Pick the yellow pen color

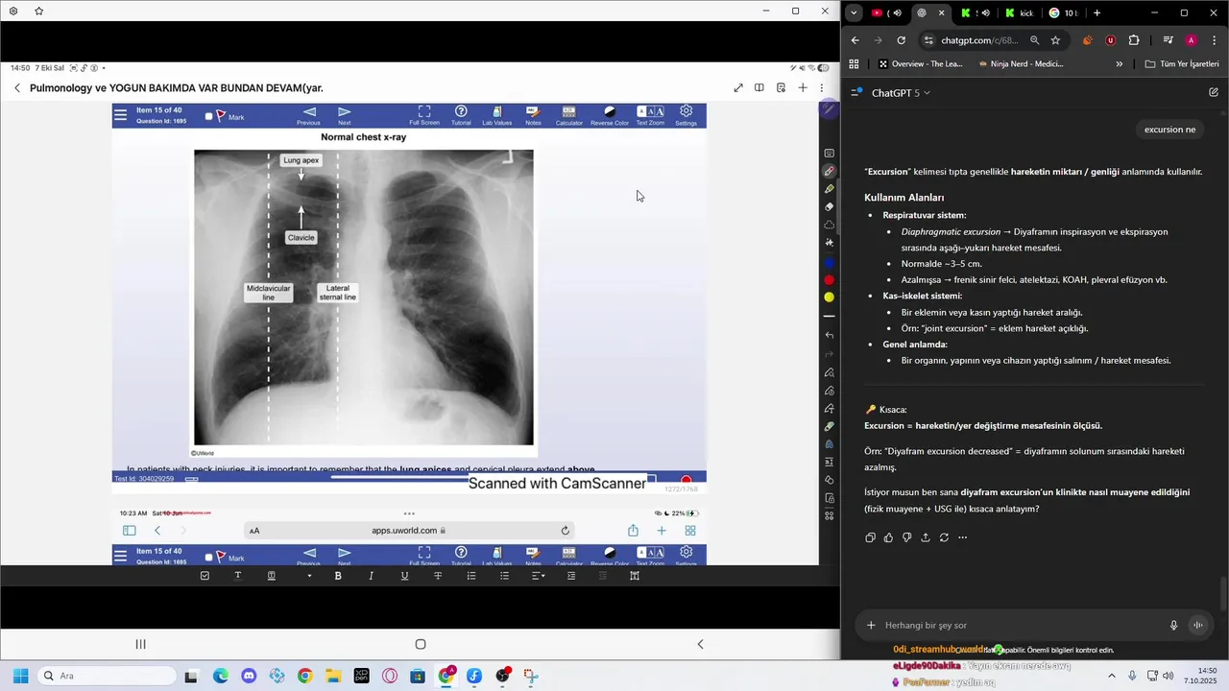(x=829, y=298)
